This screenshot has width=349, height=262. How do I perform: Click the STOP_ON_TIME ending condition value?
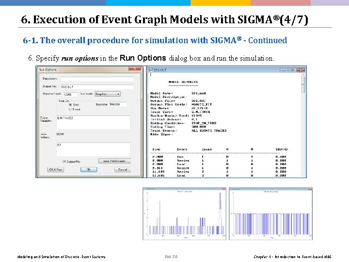pyautogui.click(x=204, y=123)
